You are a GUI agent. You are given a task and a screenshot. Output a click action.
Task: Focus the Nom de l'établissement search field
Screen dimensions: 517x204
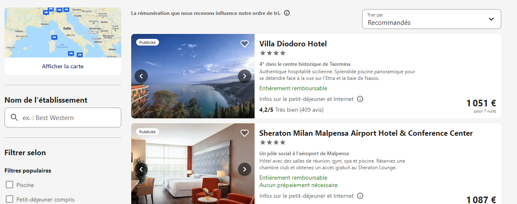coord(63,118)
